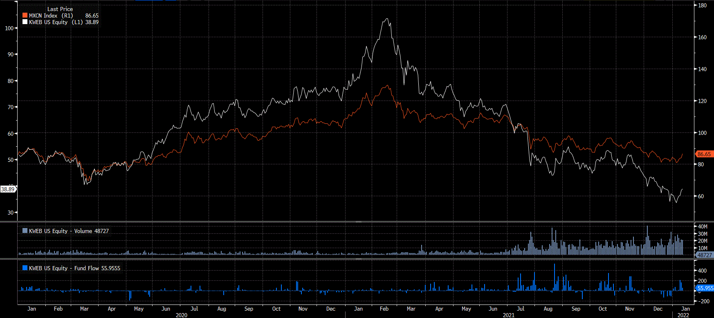
Task: Click the 2022 year label on the time axis
Action: point(683,315)
